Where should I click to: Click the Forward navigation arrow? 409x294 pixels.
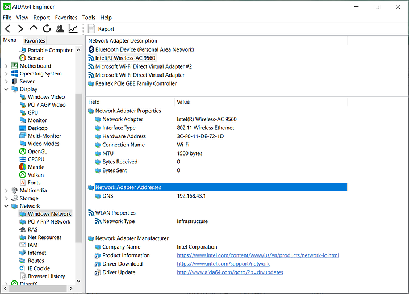(x=20, y=28)
